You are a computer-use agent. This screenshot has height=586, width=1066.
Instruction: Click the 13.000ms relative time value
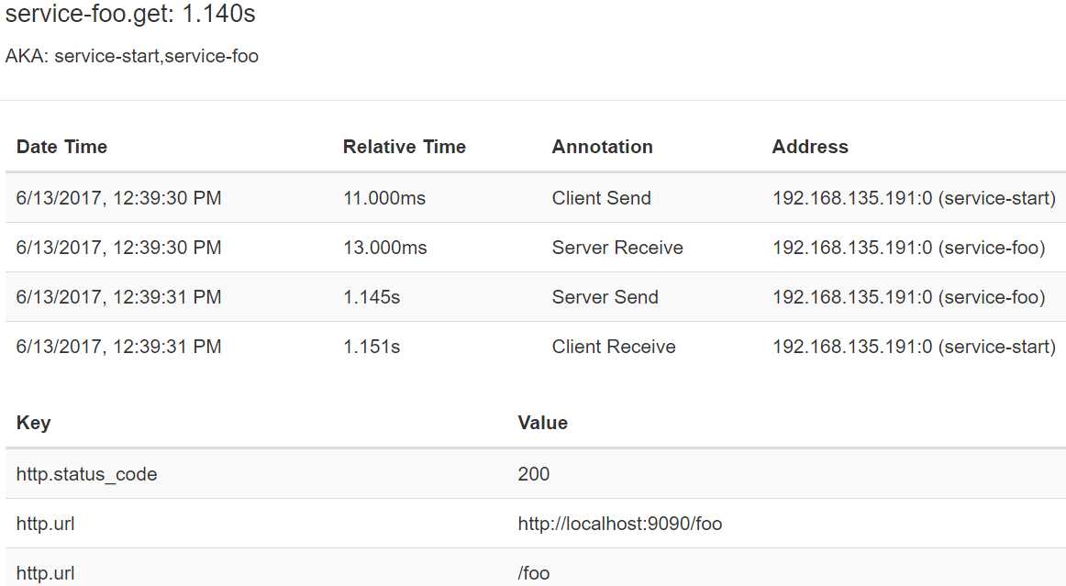(385, 248)
